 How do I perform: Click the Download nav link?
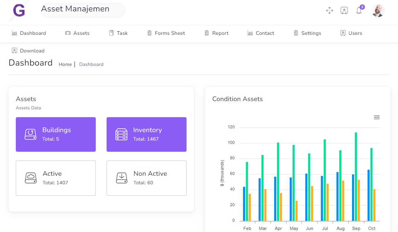[x=28, y=51]
